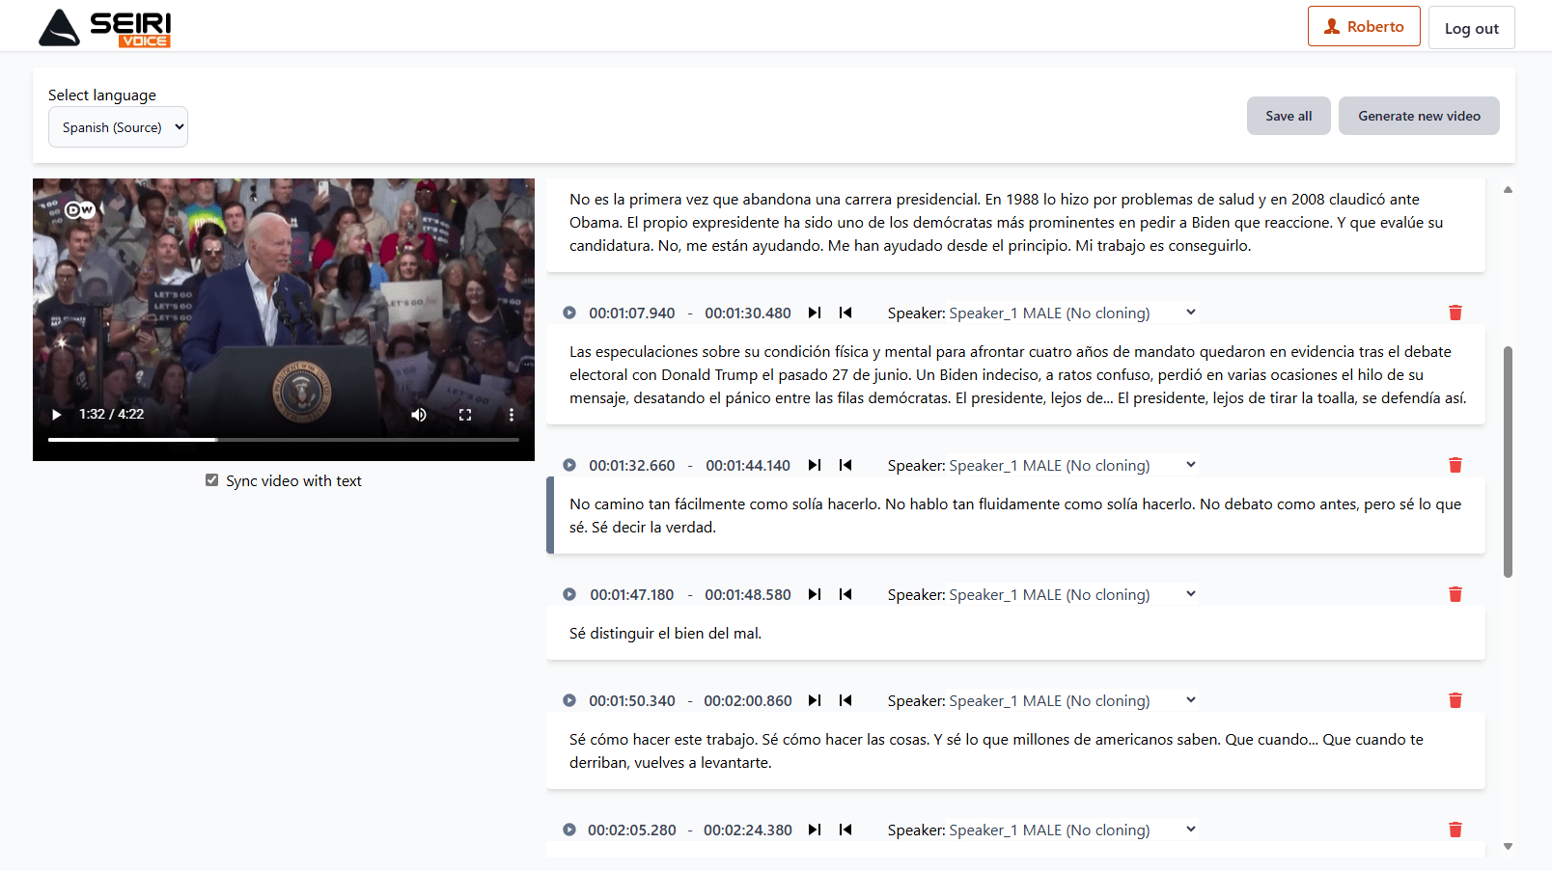Log out of the account
This screenshot has width=1552, height=871.
(x=1471, y=28)
